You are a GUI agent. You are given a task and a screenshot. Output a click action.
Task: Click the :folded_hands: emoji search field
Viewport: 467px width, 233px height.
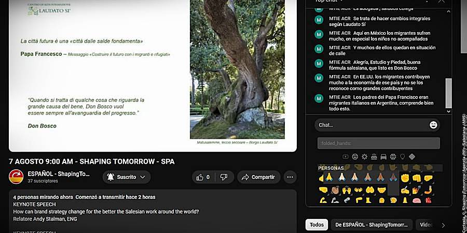click(379, 143)
